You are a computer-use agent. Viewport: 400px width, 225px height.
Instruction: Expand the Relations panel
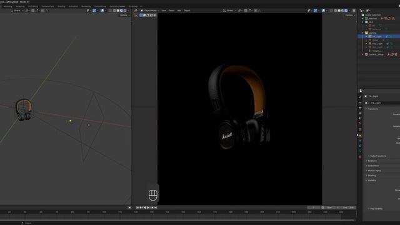(372, 161)
